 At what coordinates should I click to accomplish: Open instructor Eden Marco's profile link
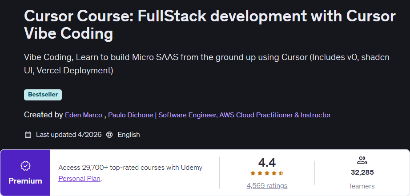(84, 115)
